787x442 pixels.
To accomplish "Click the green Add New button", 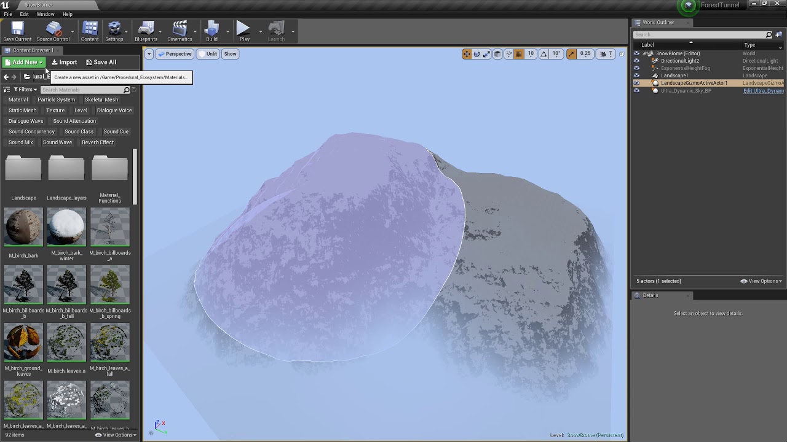I will tap(23, 62).
